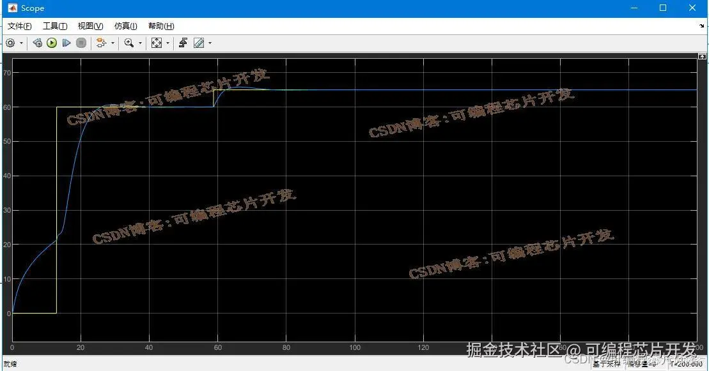Maximize the Scope window
The width and height of the screenshot is (709, 371).
(x=663, y=8)
